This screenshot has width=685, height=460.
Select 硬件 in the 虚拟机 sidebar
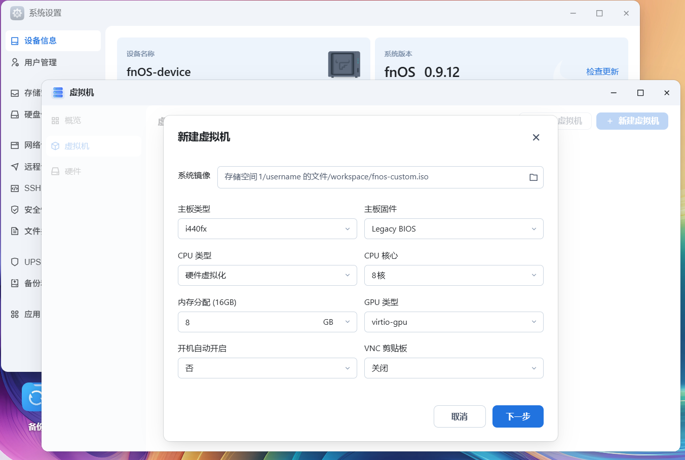click(93, 171)
